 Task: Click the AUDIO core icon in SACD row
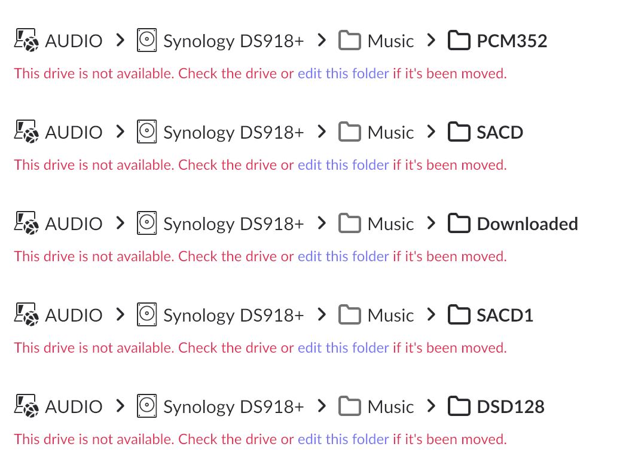[x=26, y=132]
